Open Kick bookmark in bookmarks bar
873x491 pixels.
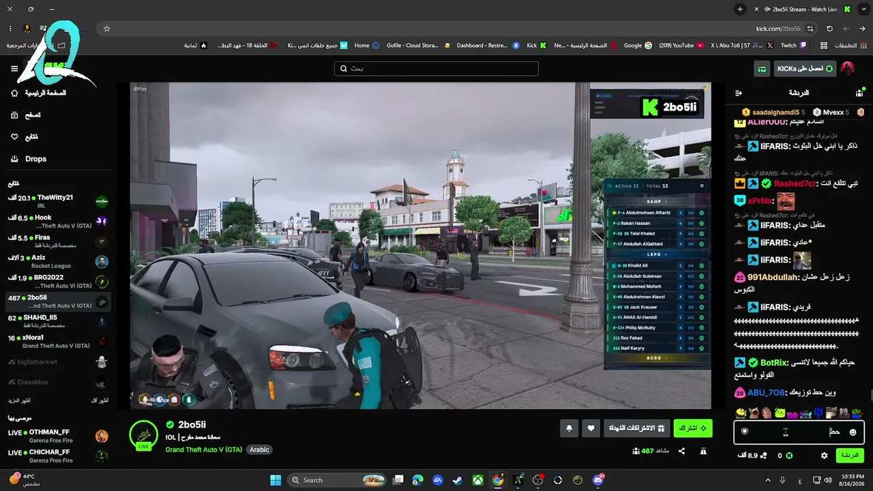coord(537,46)
